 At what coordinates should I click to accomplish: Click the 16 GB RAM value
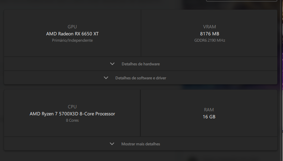coord(209,117)
